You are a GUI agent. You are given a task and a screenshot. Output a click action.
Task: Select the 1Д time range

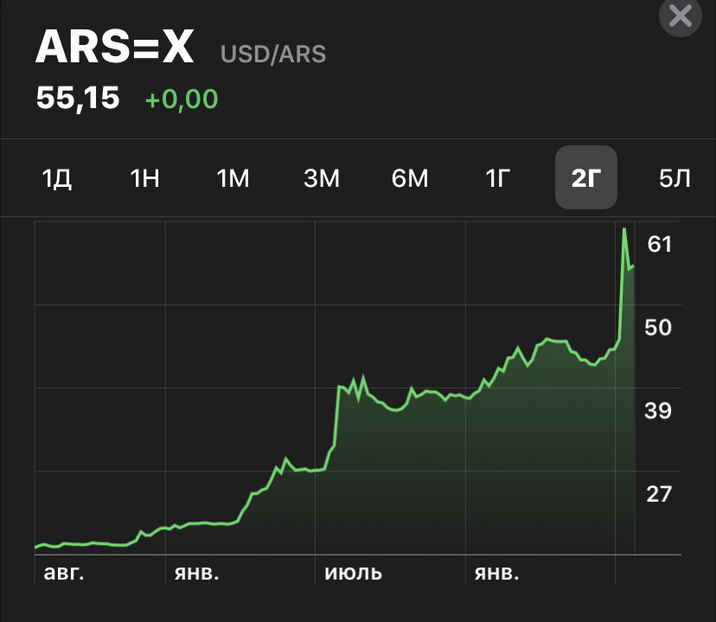56,178
